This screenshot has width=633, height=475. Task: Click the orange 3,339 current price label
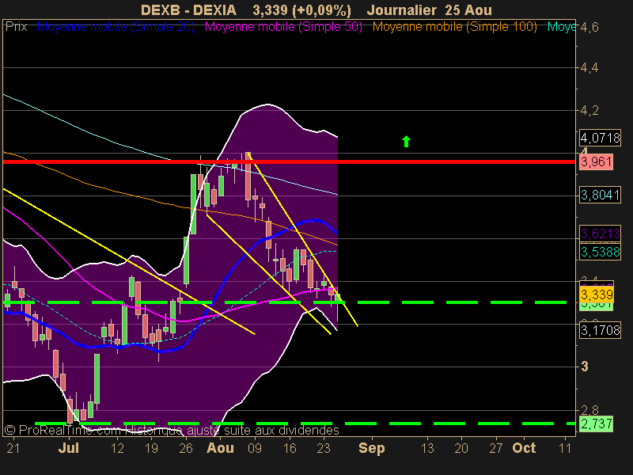tap(597, 294)
